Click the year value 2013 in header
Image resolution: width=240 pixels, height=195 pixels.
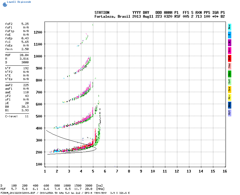click(x=136, y=16)
